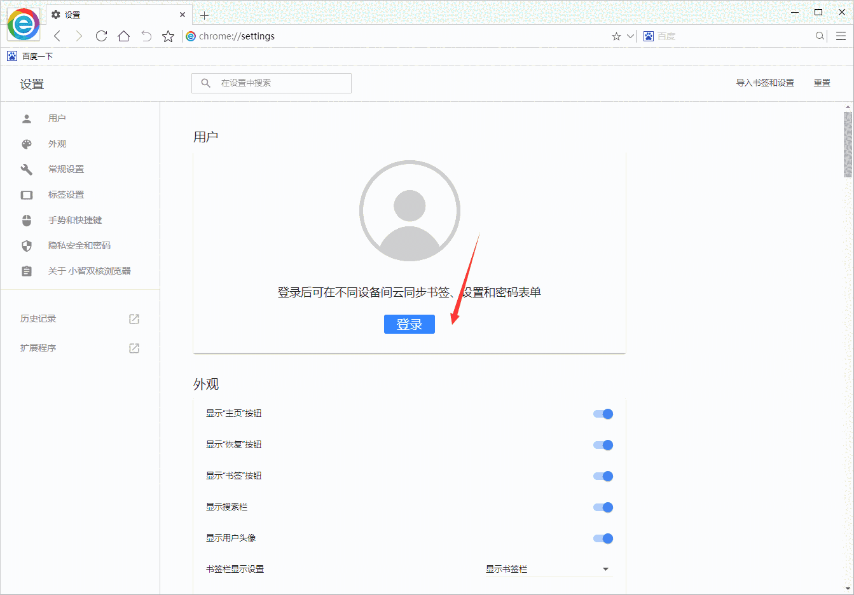Click the shield icon for 隐私安全和密码
Viewport: 854px width, 595px height.
[26, 245]
